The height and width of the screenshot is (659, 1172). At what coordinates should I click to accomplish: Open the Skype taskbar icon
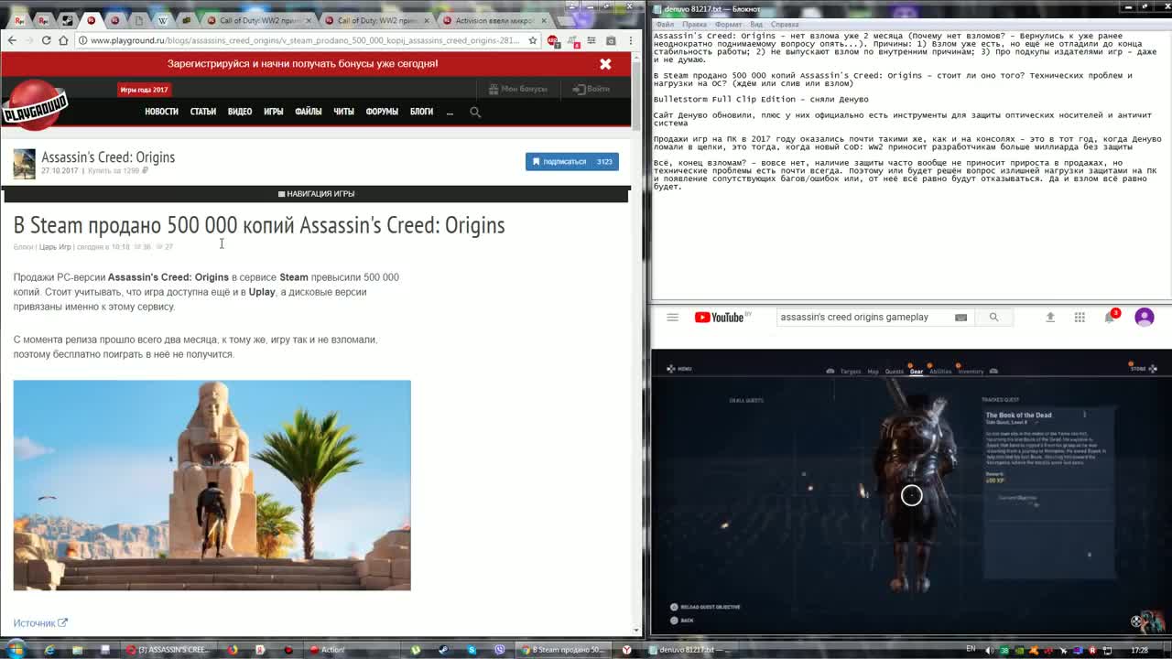472,650
